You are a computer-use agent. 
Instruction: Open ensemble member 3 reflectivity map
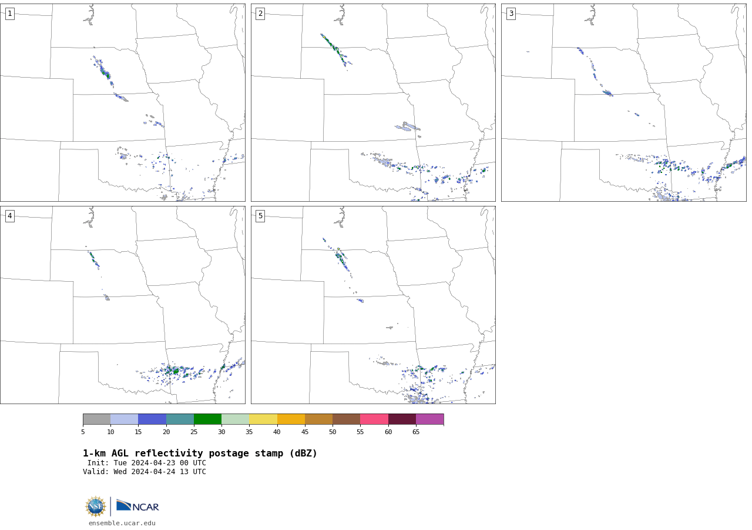tap(624, 102)
